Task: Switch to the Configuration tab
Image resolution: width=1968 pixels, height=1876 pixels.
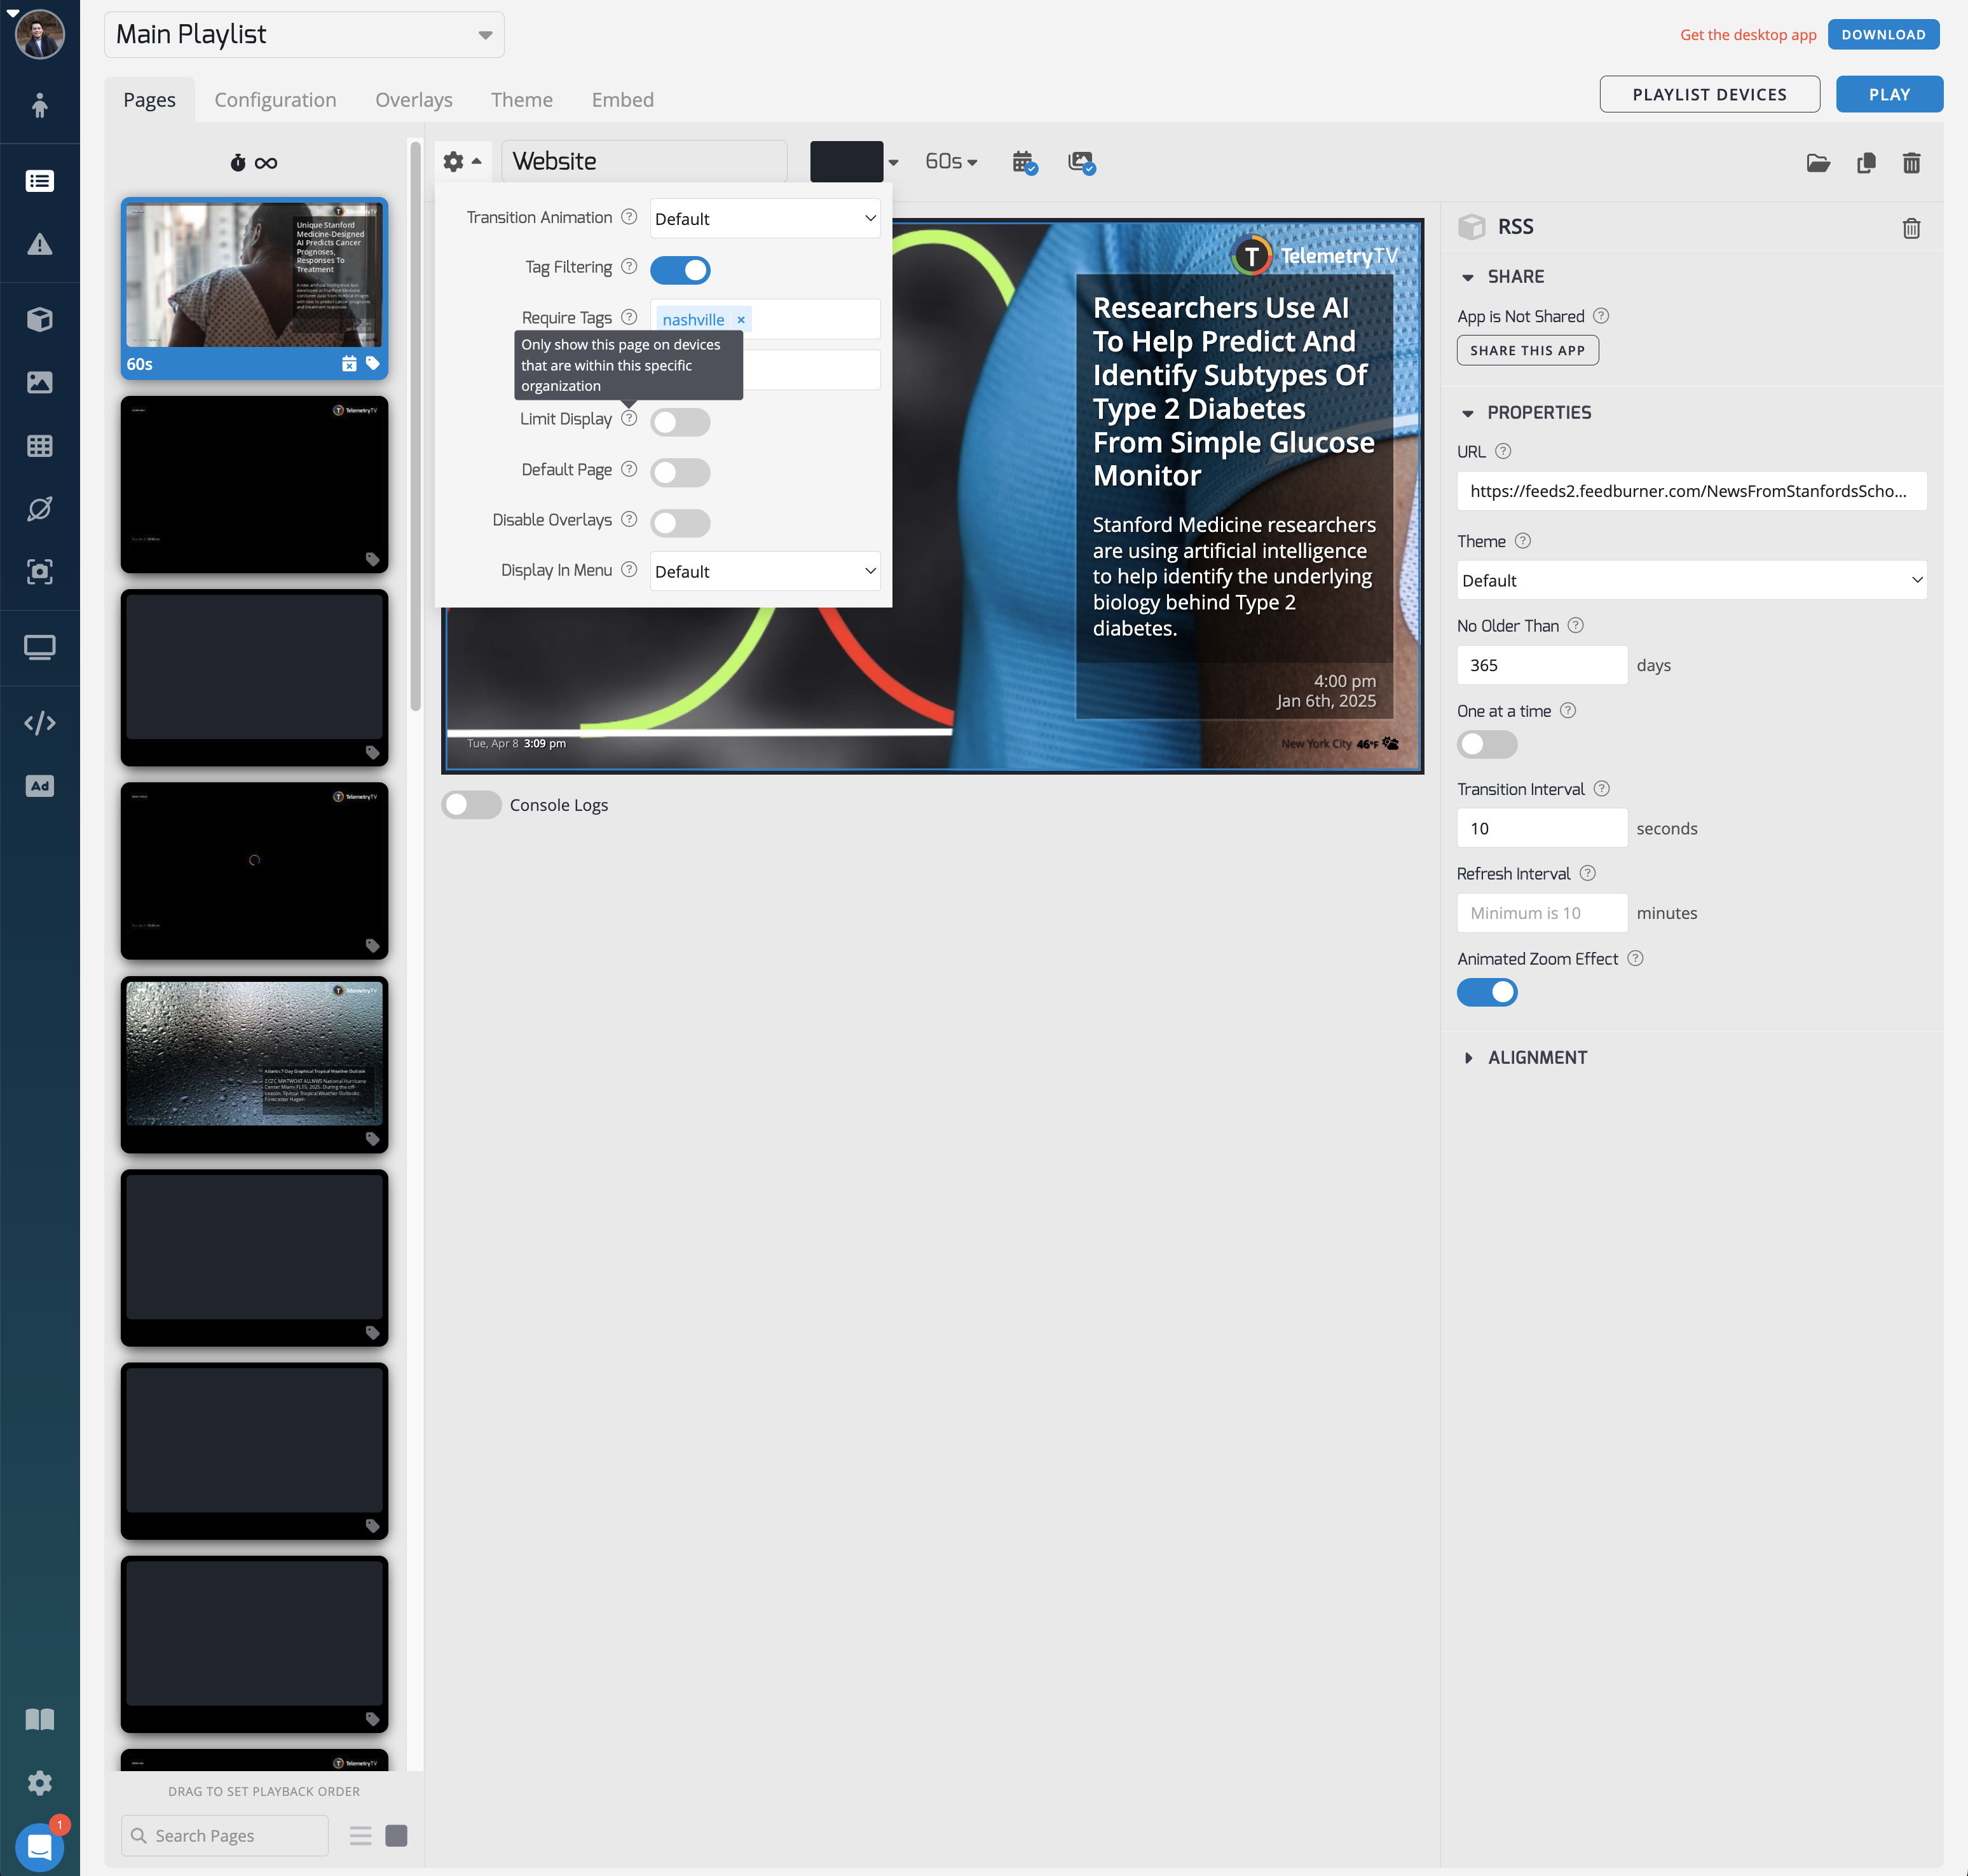Action: (275, 100)
